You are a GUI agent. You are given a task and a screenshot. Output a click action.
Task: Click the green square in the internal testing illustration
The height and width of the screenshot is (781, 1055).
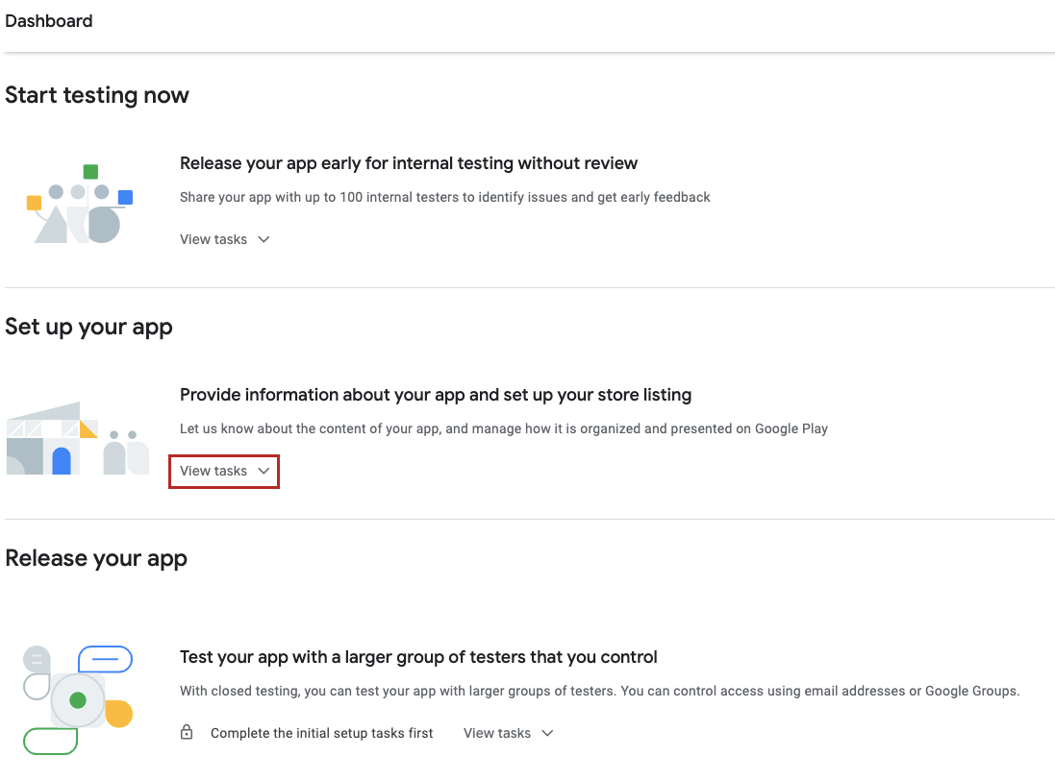90,172
